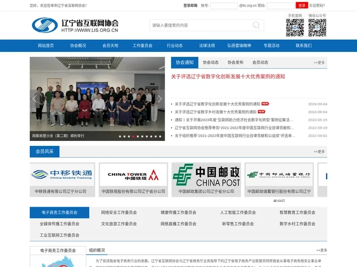
Task: Click the 忘记密码? link
Action: (317, 5)
